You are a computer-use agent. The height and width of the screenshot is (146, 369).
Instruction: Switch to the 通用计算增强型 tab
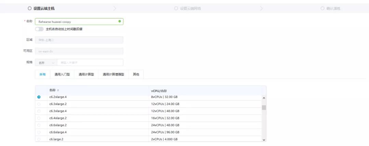pyautogui.click(x=113, y=75)
